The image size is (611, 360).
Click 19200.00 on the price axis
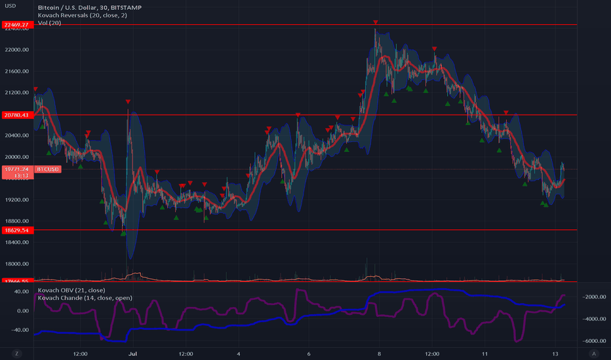pyautogui.click(x=17, y=200)
